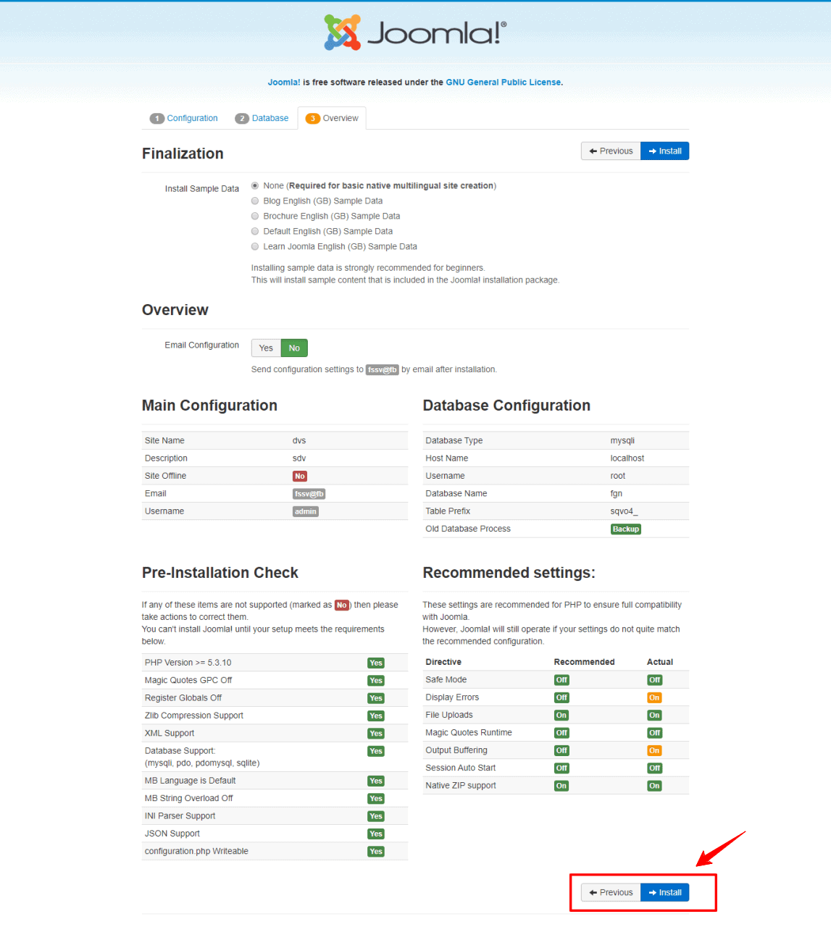Click the 'mysqli' Database Type value
Viewport: 831px width, 927px height.
tap(622, 441)
